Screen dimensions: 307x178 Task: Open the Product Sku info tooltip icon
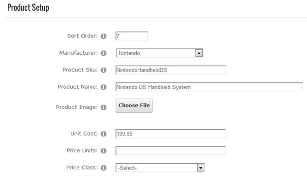104,70
